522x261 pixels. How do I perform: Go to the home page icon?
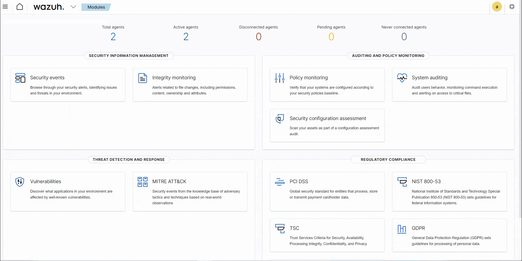click(20, 7)
